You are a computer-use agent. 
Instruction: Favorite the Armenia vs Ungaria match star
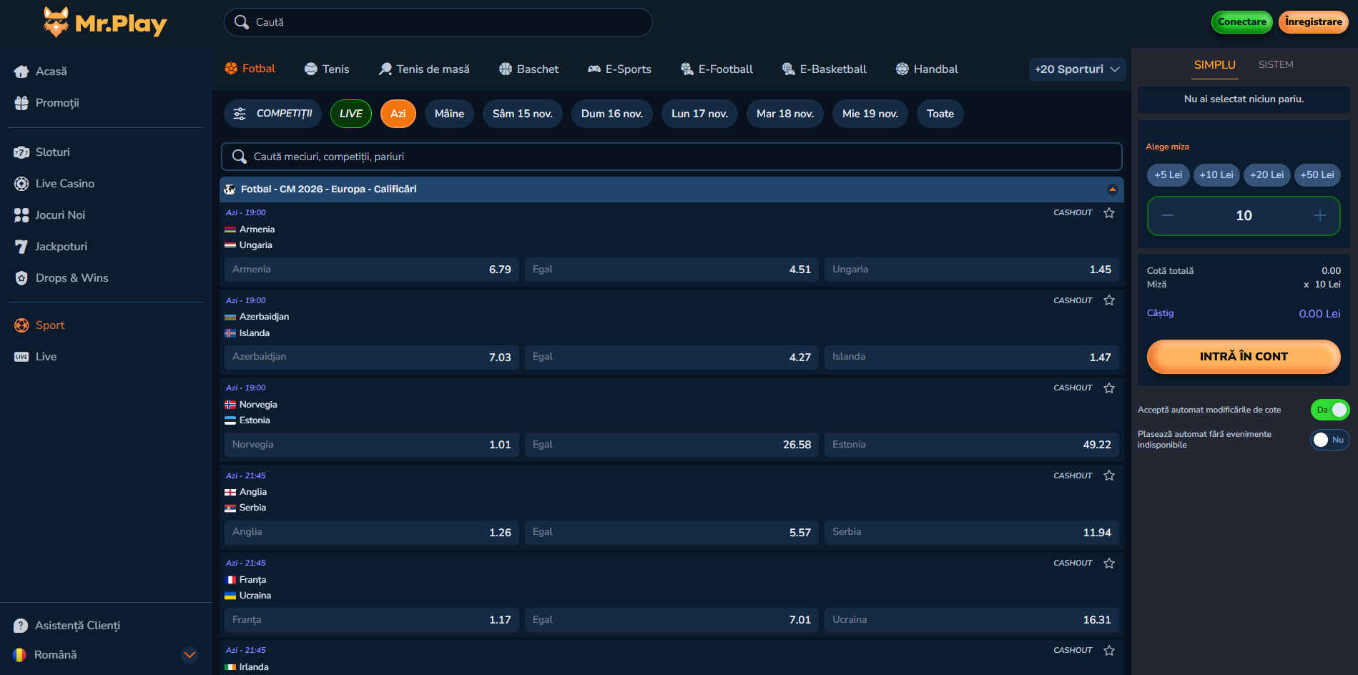coord(1109,213)
